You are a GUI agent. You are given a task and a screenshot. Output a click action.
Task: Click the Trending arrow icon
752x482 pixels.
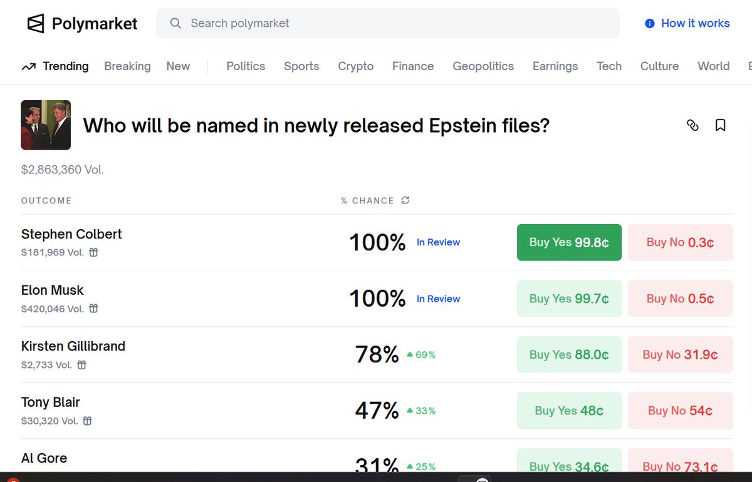pyautogui.click(x=29, y=66)
